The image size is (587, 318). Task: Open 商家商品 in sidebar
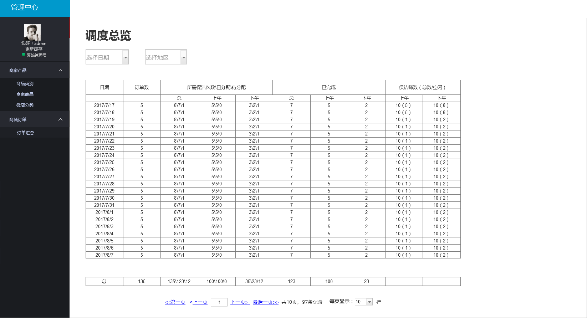25,94
